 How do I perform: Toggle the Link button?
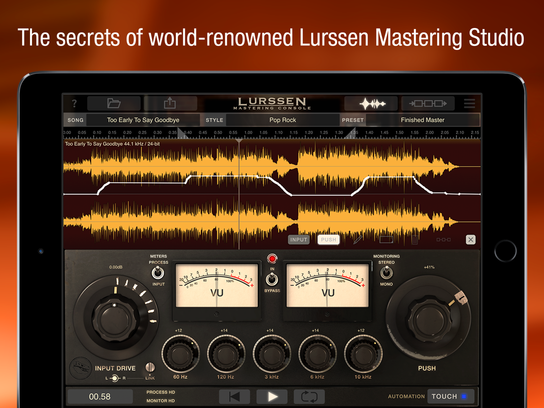point(150,368)
